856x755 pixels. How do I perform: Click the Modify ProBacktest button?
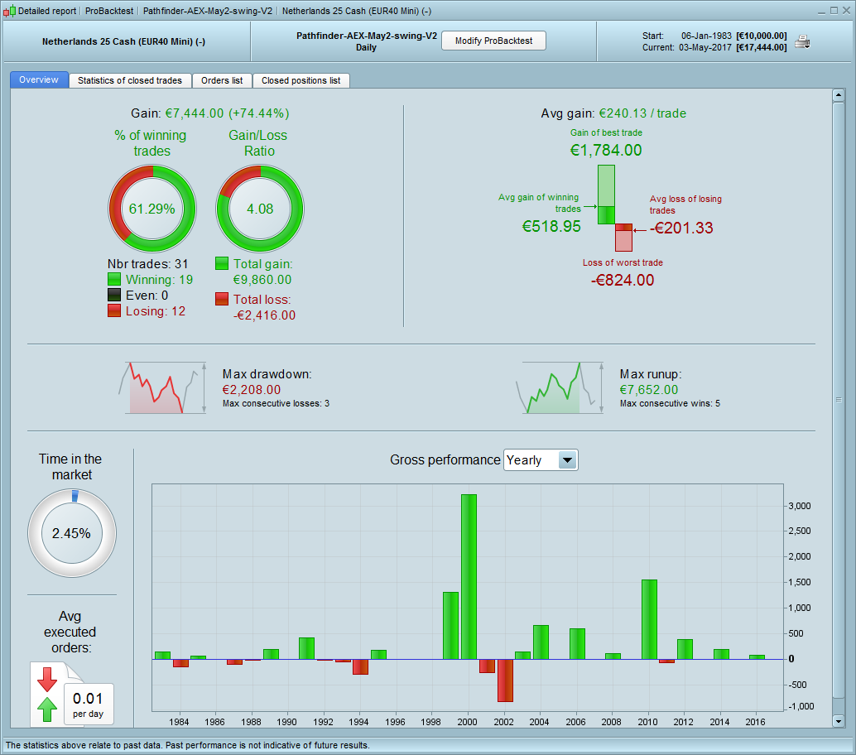(x=493, y=41)
